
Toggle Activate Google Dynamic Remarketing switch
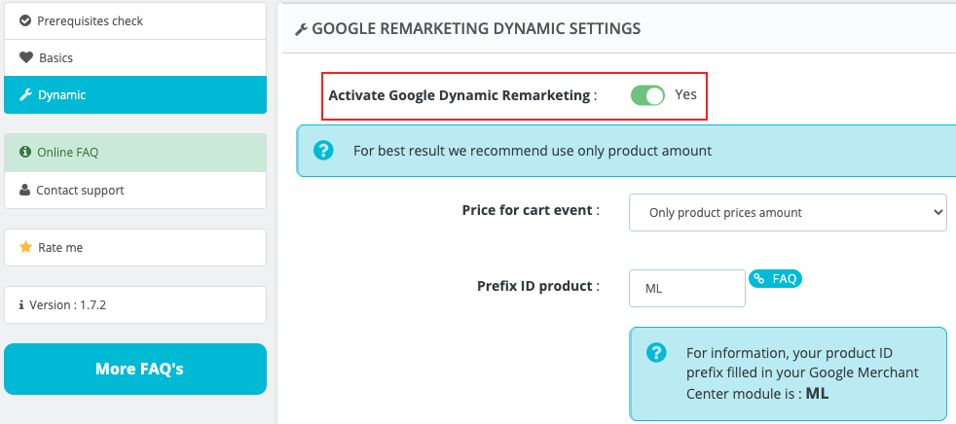click(647, 95)
